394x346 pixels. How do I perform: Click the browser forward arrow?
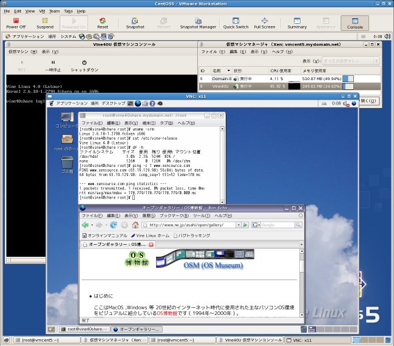click(x=99, y=225)
